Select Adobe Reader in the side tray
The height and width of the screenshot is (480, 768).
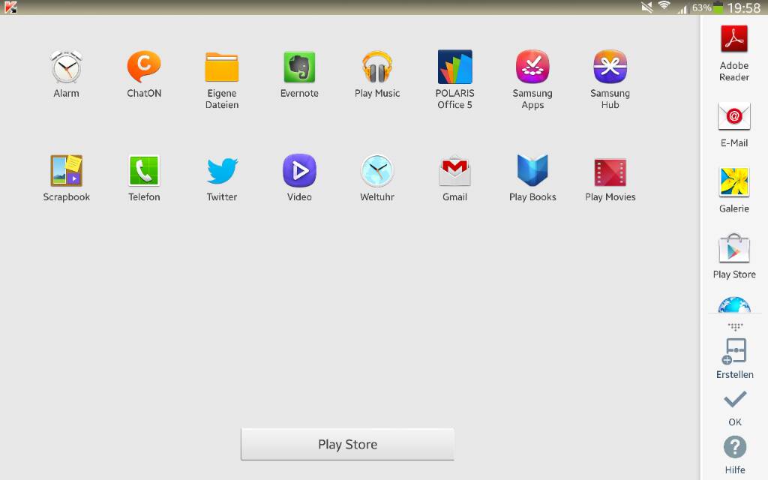pos(734,39)
